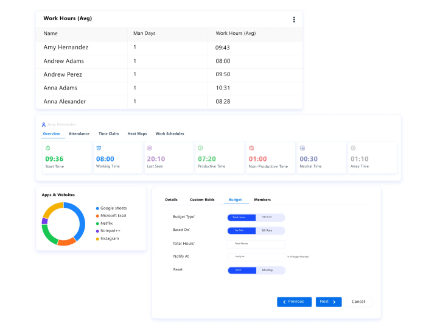Set Reset option to Monthly

tap(270, 270)
